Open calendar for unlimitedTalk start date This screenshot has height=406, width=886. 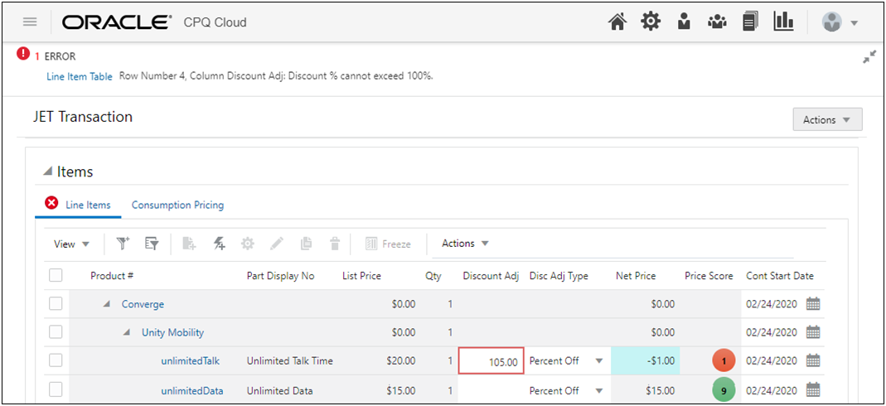pyautogui.click(x=813, y=360)
